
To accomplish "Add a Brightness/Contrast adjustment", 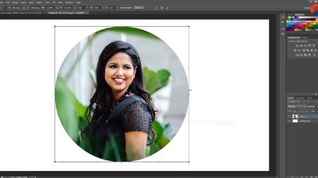I will (x=297, y=45).
